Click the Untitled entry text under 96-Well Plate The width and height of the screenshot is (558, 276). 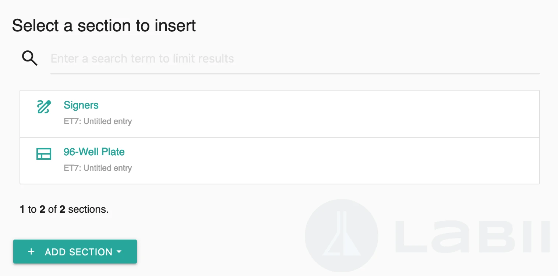click(x=107, y=168)
